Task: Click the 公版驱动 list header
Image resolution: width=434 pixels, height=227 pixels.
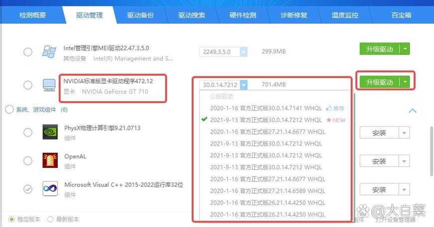Action: pos(221,97)
